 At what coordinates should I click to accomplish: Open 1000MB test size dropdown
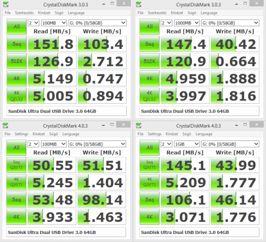click(x=187, y=23)
